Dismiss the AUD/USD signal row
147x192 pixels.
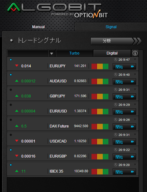tap(135, 74)
